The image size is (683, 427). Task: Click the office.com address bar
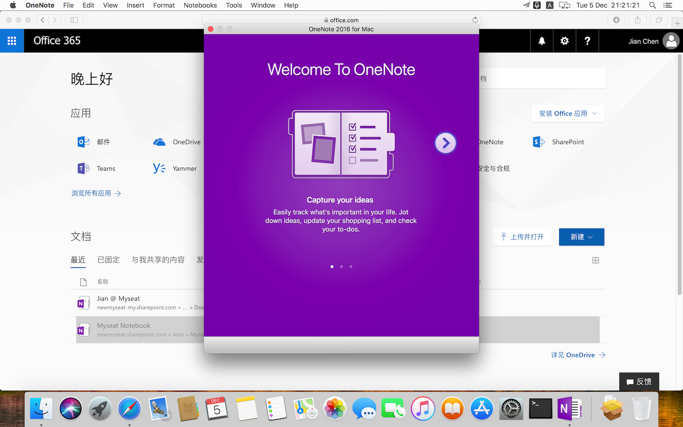(x=341, y=20)
